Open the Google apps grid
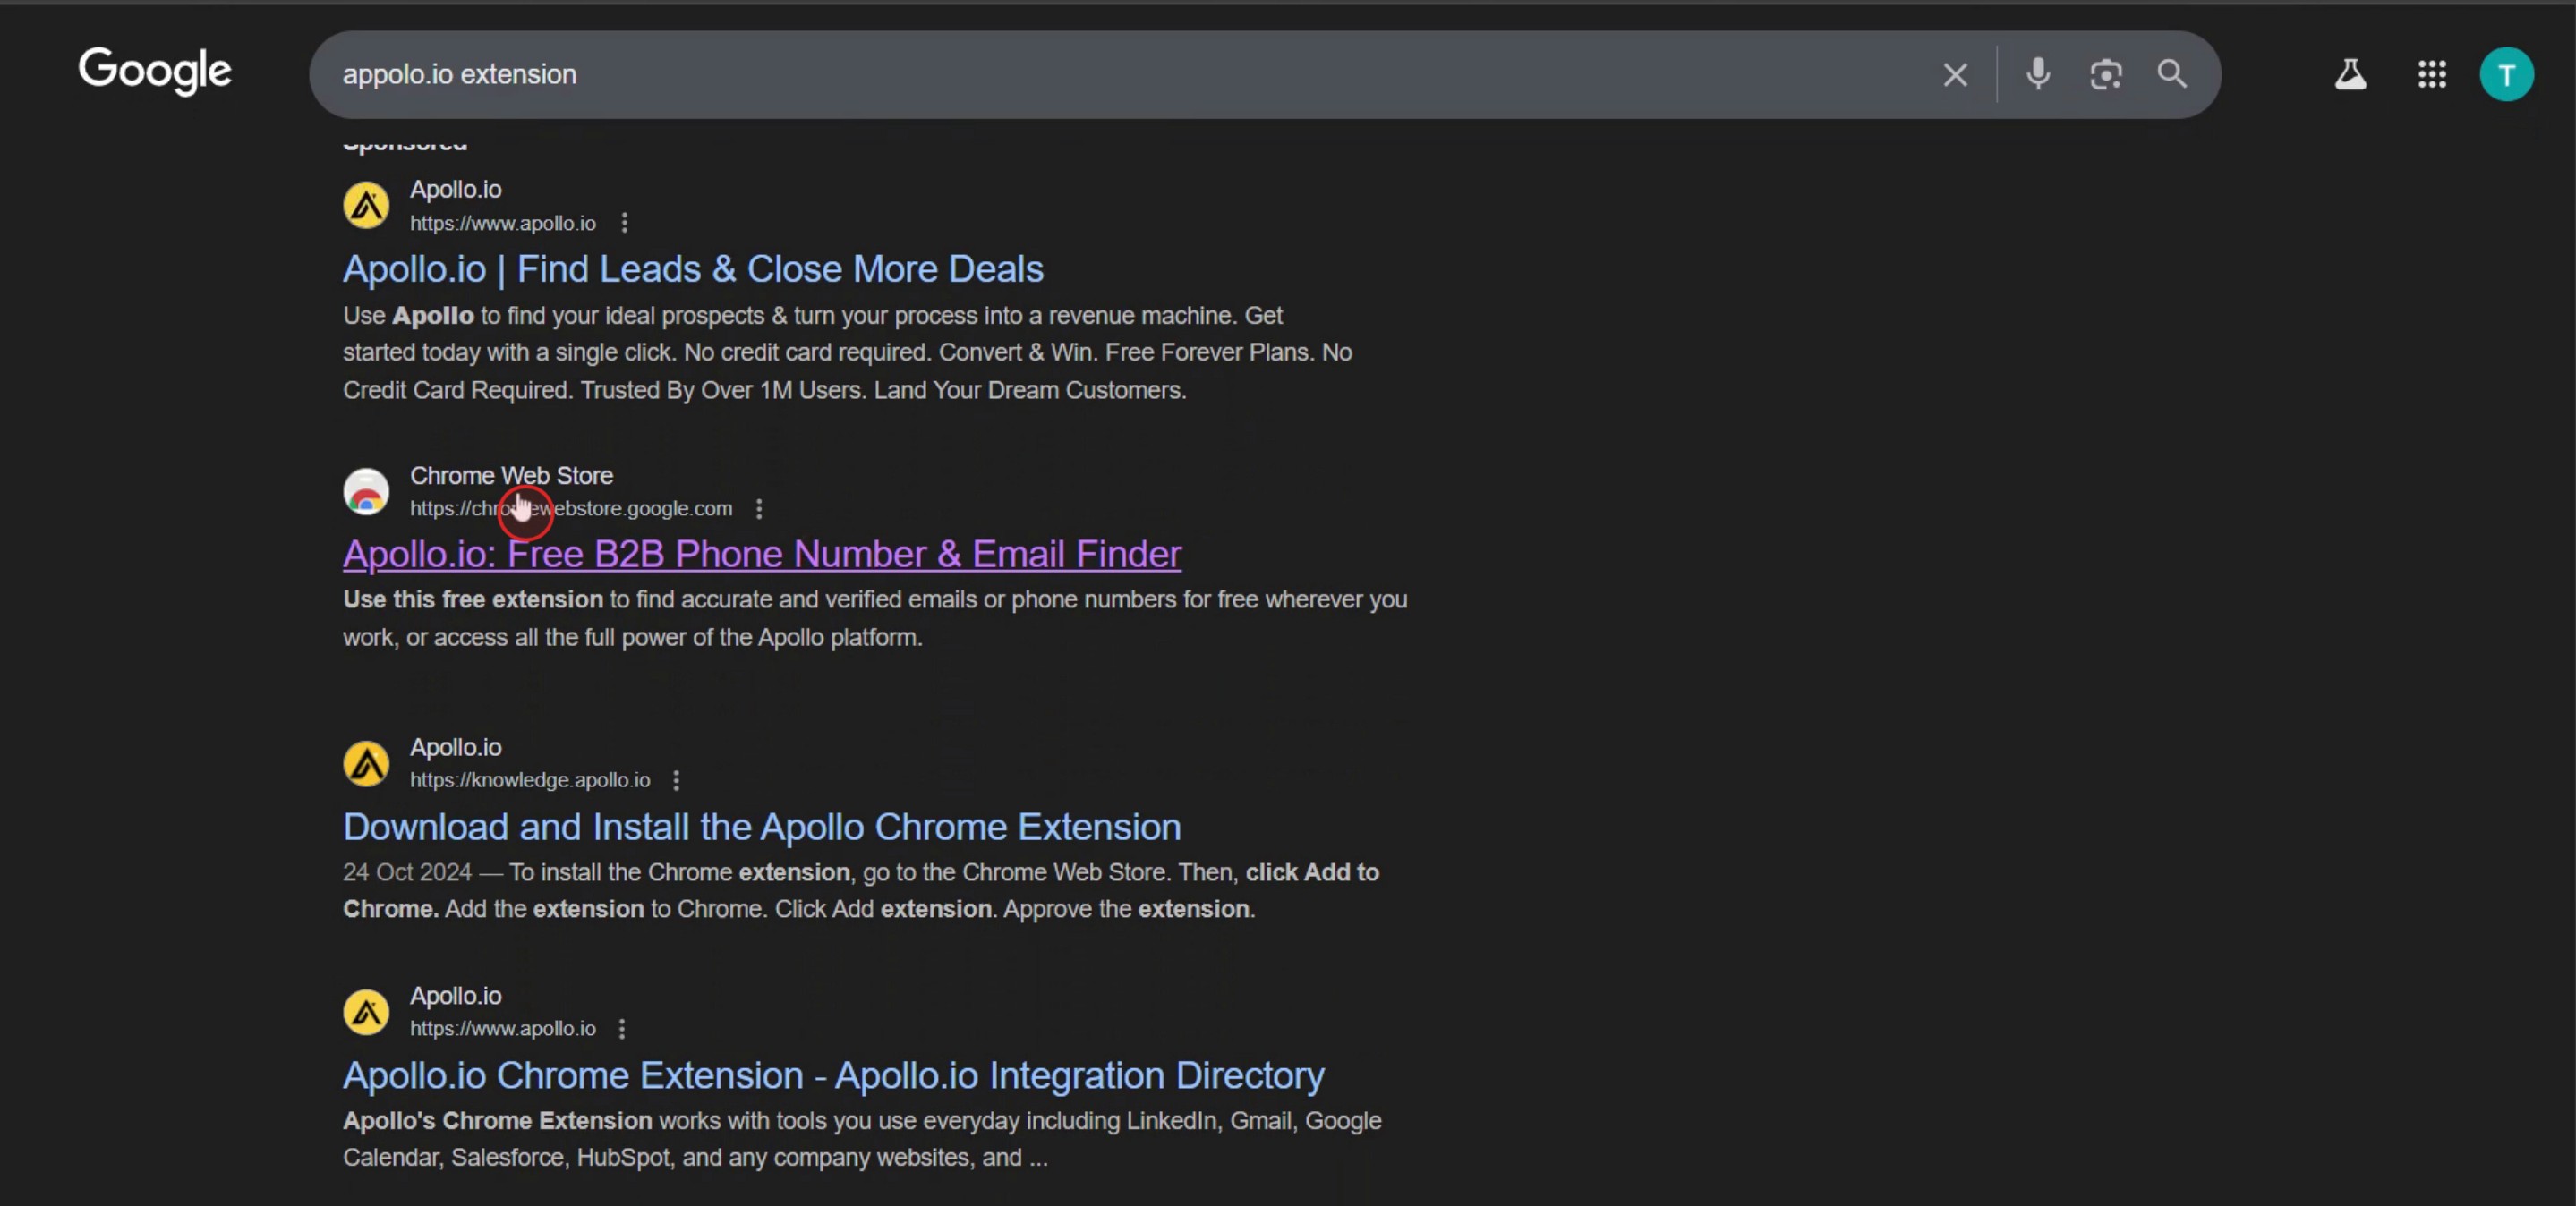The height and width of the screenshot is (1206, 2576). pyautogui.click(x=2431, y=75)
